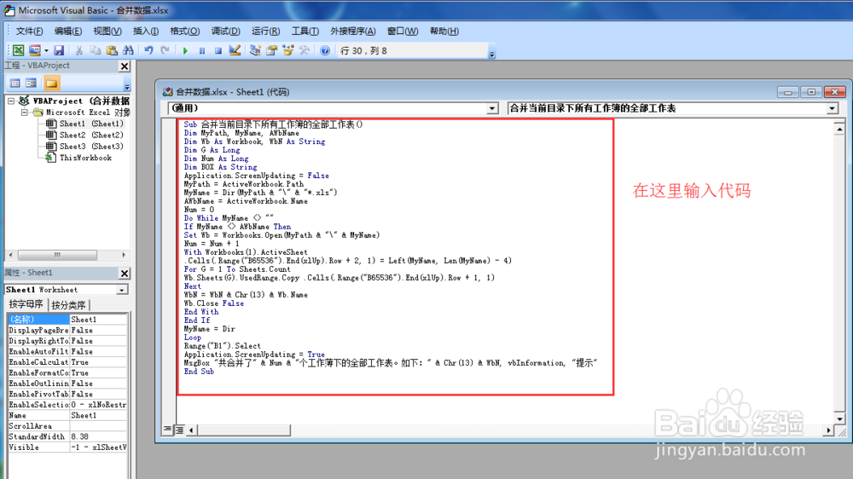The width and height of the screenshot is (853, 479).
Task: Click the code window scroll-up arrow
Action: coord(839,129)
